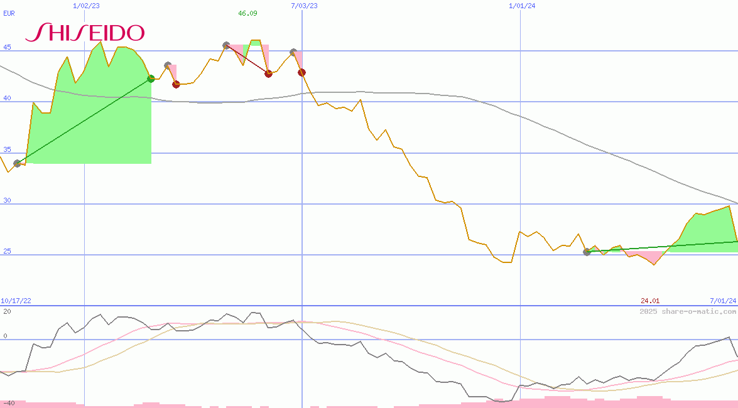Click the 45 price axis label

coord(7,47)
